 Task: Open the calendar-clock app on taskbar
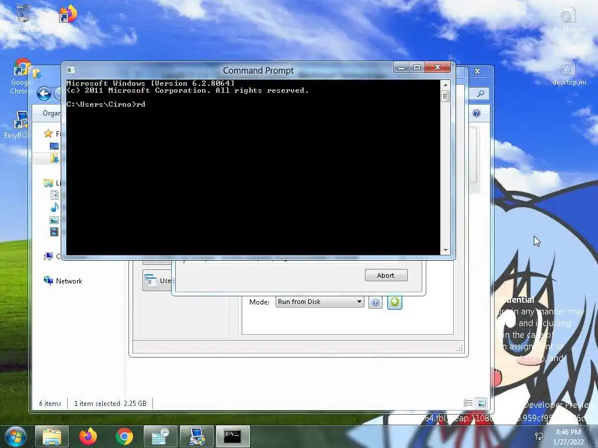(160, 436)
